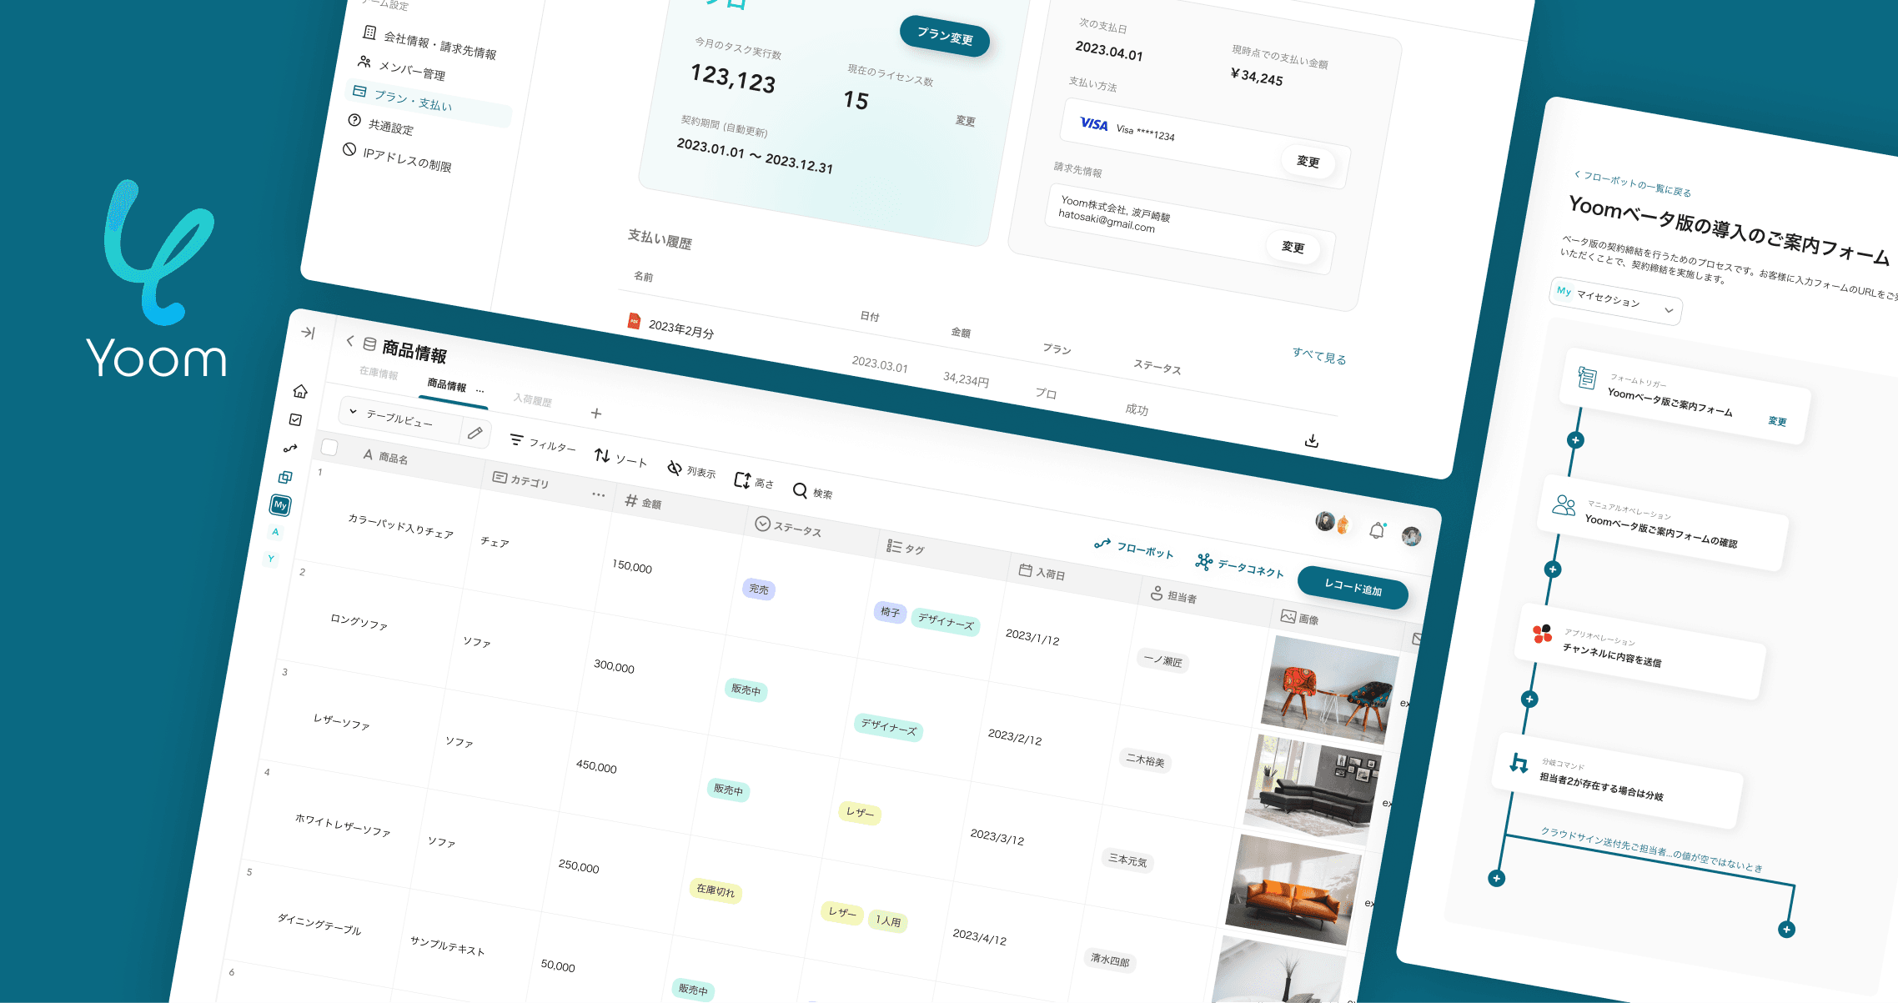Click the 完売 status tag

758,589
